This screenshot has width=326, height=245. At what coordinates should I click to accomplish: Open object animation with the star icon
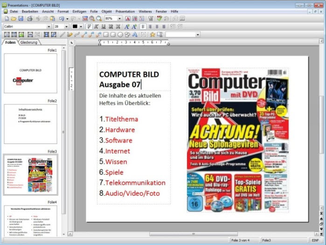[x=153, y=34]
